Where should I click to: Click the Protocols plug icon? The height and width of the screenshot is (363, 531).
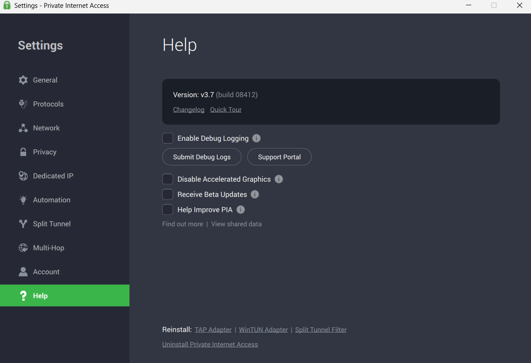tap(23, 104)
